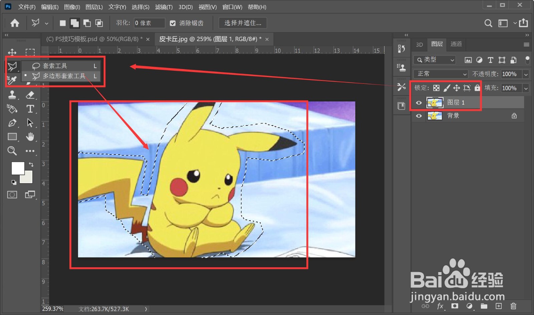Select the Zoom tool
Screen dimensions: 534x315
(12, 151)
